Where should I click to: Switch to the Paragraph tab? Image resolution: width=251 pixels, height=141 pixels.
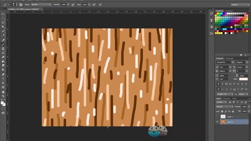coord(229,58)
